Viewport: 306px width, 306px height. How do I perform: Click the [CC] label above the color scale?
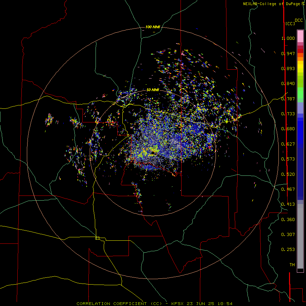[290, 23]
